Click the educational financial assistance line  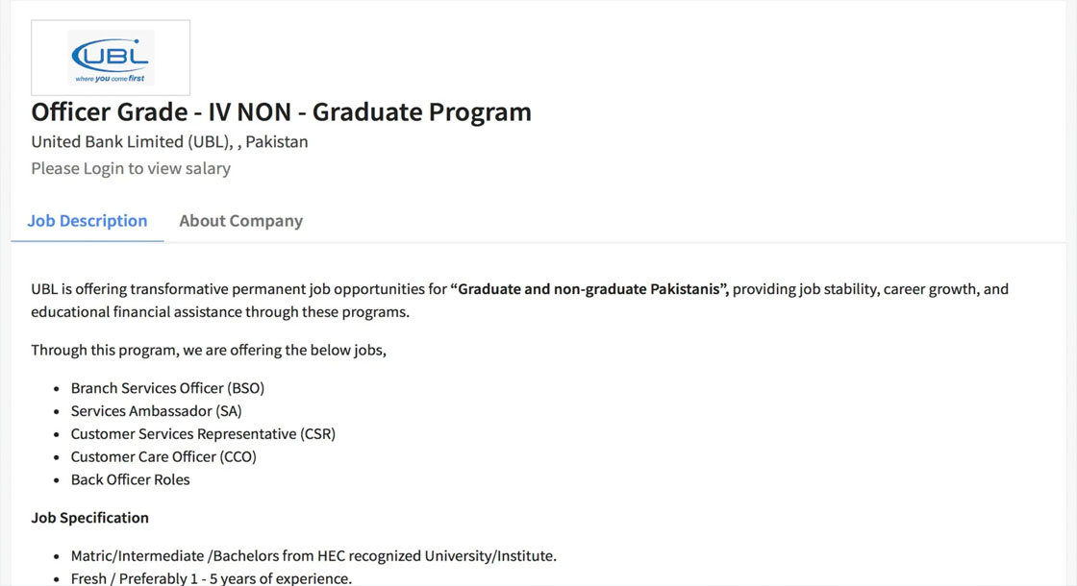tap(219, 312)
